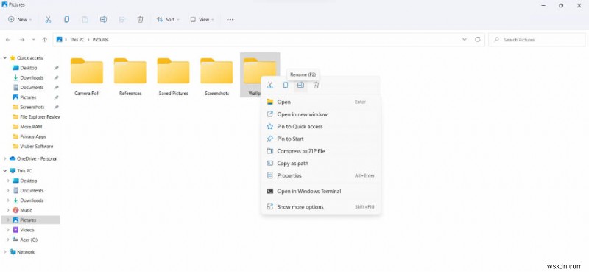Click into the Search Pictures field
The width and height of the screenshot is (589, 272).
537,40
